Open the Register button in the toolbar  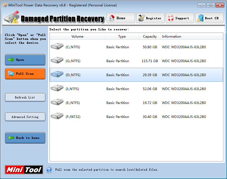pos(150,18)
